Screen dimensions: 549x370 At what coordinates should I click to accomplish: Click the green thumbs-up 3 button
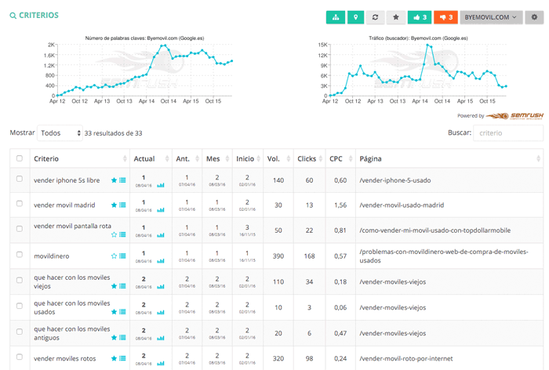click(420, 17)
